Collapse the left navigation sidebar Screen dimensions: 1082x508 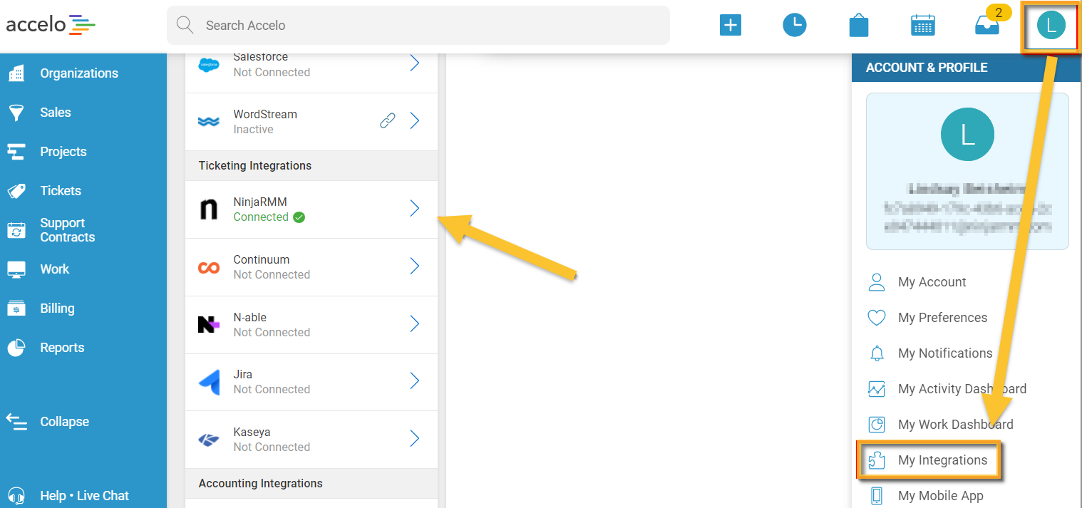tap(16, 421)
